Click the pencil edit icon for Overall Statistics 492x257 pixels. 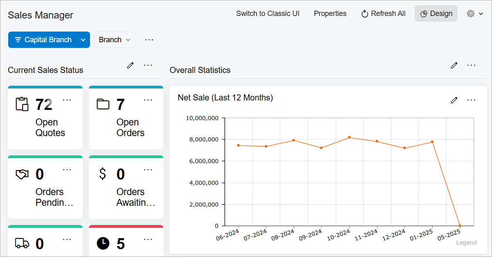454,65
